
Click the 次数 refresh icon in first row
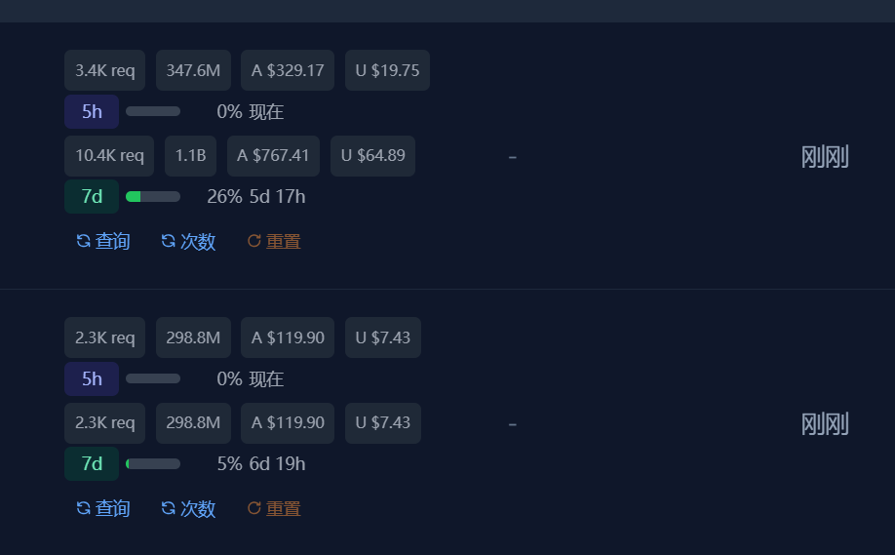coord(169,241)
